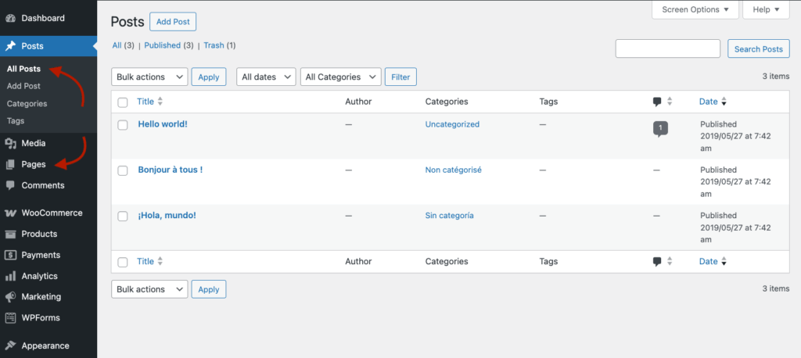This screenshot has width=801, height=358.
Task: Open All Posts in the Posts submenu
Action: (24, 69)
